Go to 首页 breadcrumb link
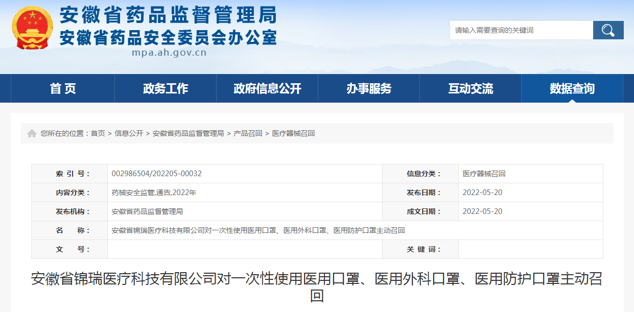The image size is (634, 312). (x=98, y=133)
